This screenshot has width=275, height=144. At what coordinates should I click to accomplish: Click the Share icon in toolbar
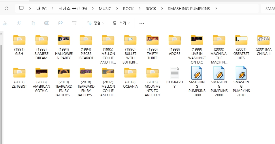[61, 23]
